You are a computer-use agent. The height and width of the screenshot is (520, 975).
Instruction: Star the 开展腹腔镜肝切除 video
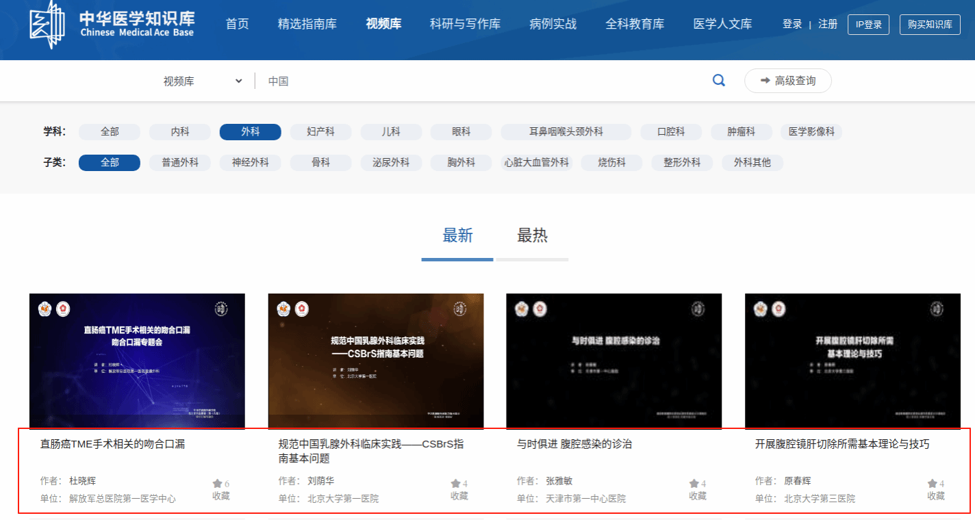[932, 484]
